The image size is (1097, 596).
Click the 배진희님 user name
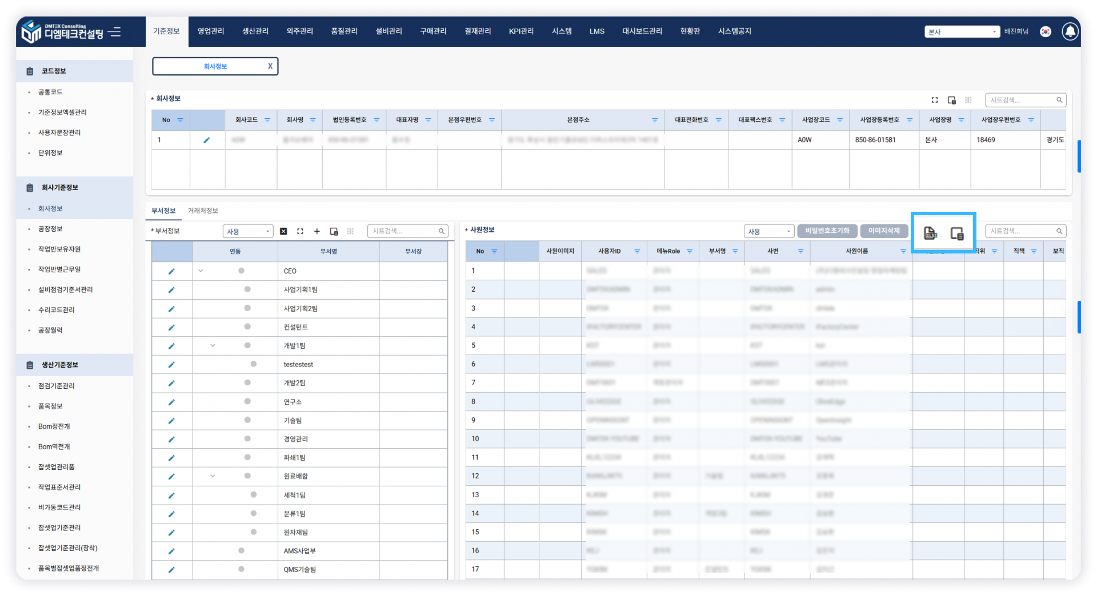(1016, 32)
